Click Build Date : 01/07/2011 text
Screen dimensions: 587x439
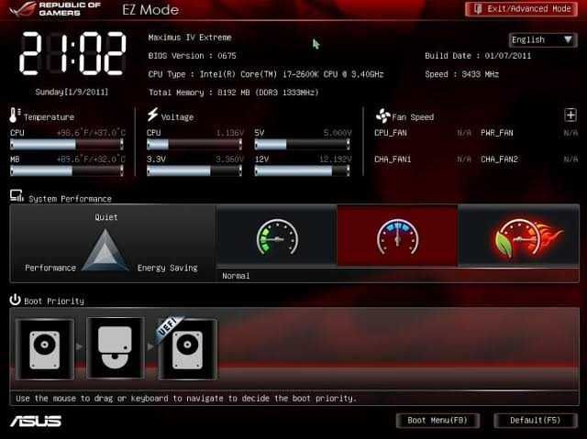478,56
